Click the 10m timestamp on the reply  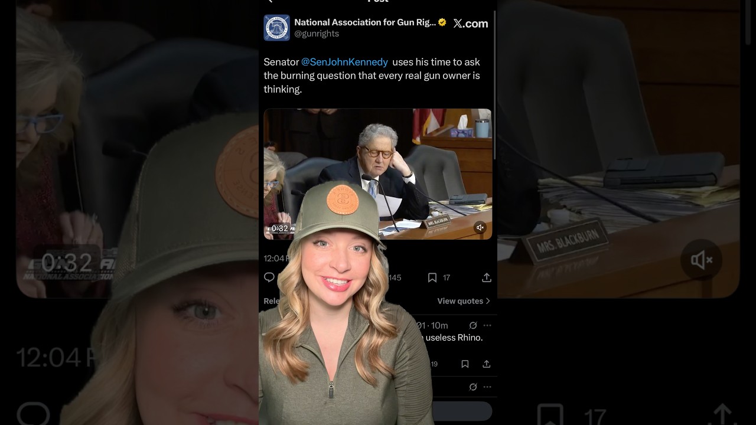440,325
